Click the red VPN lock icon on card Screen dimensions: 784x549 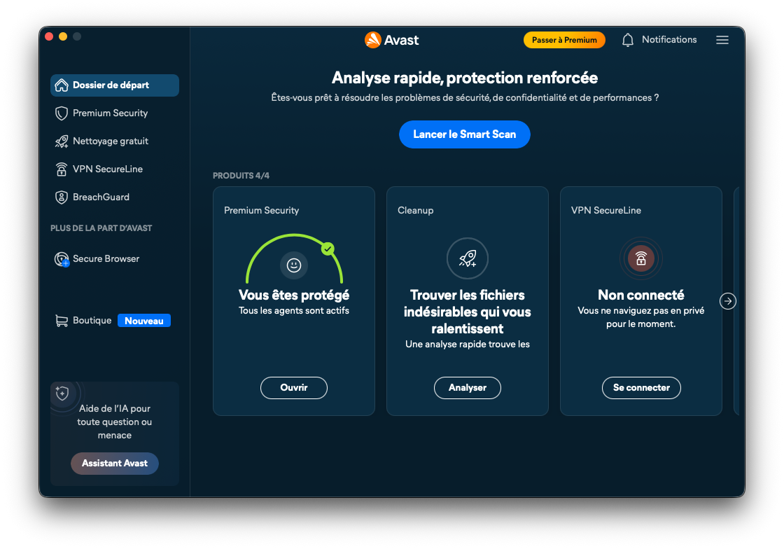pos(641,258)
